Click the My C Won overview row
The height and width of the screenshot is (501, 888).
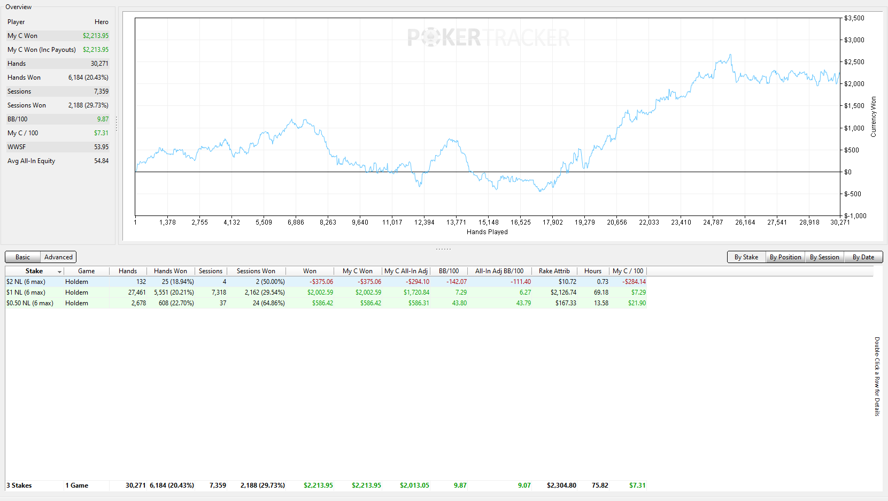(58, 36)
